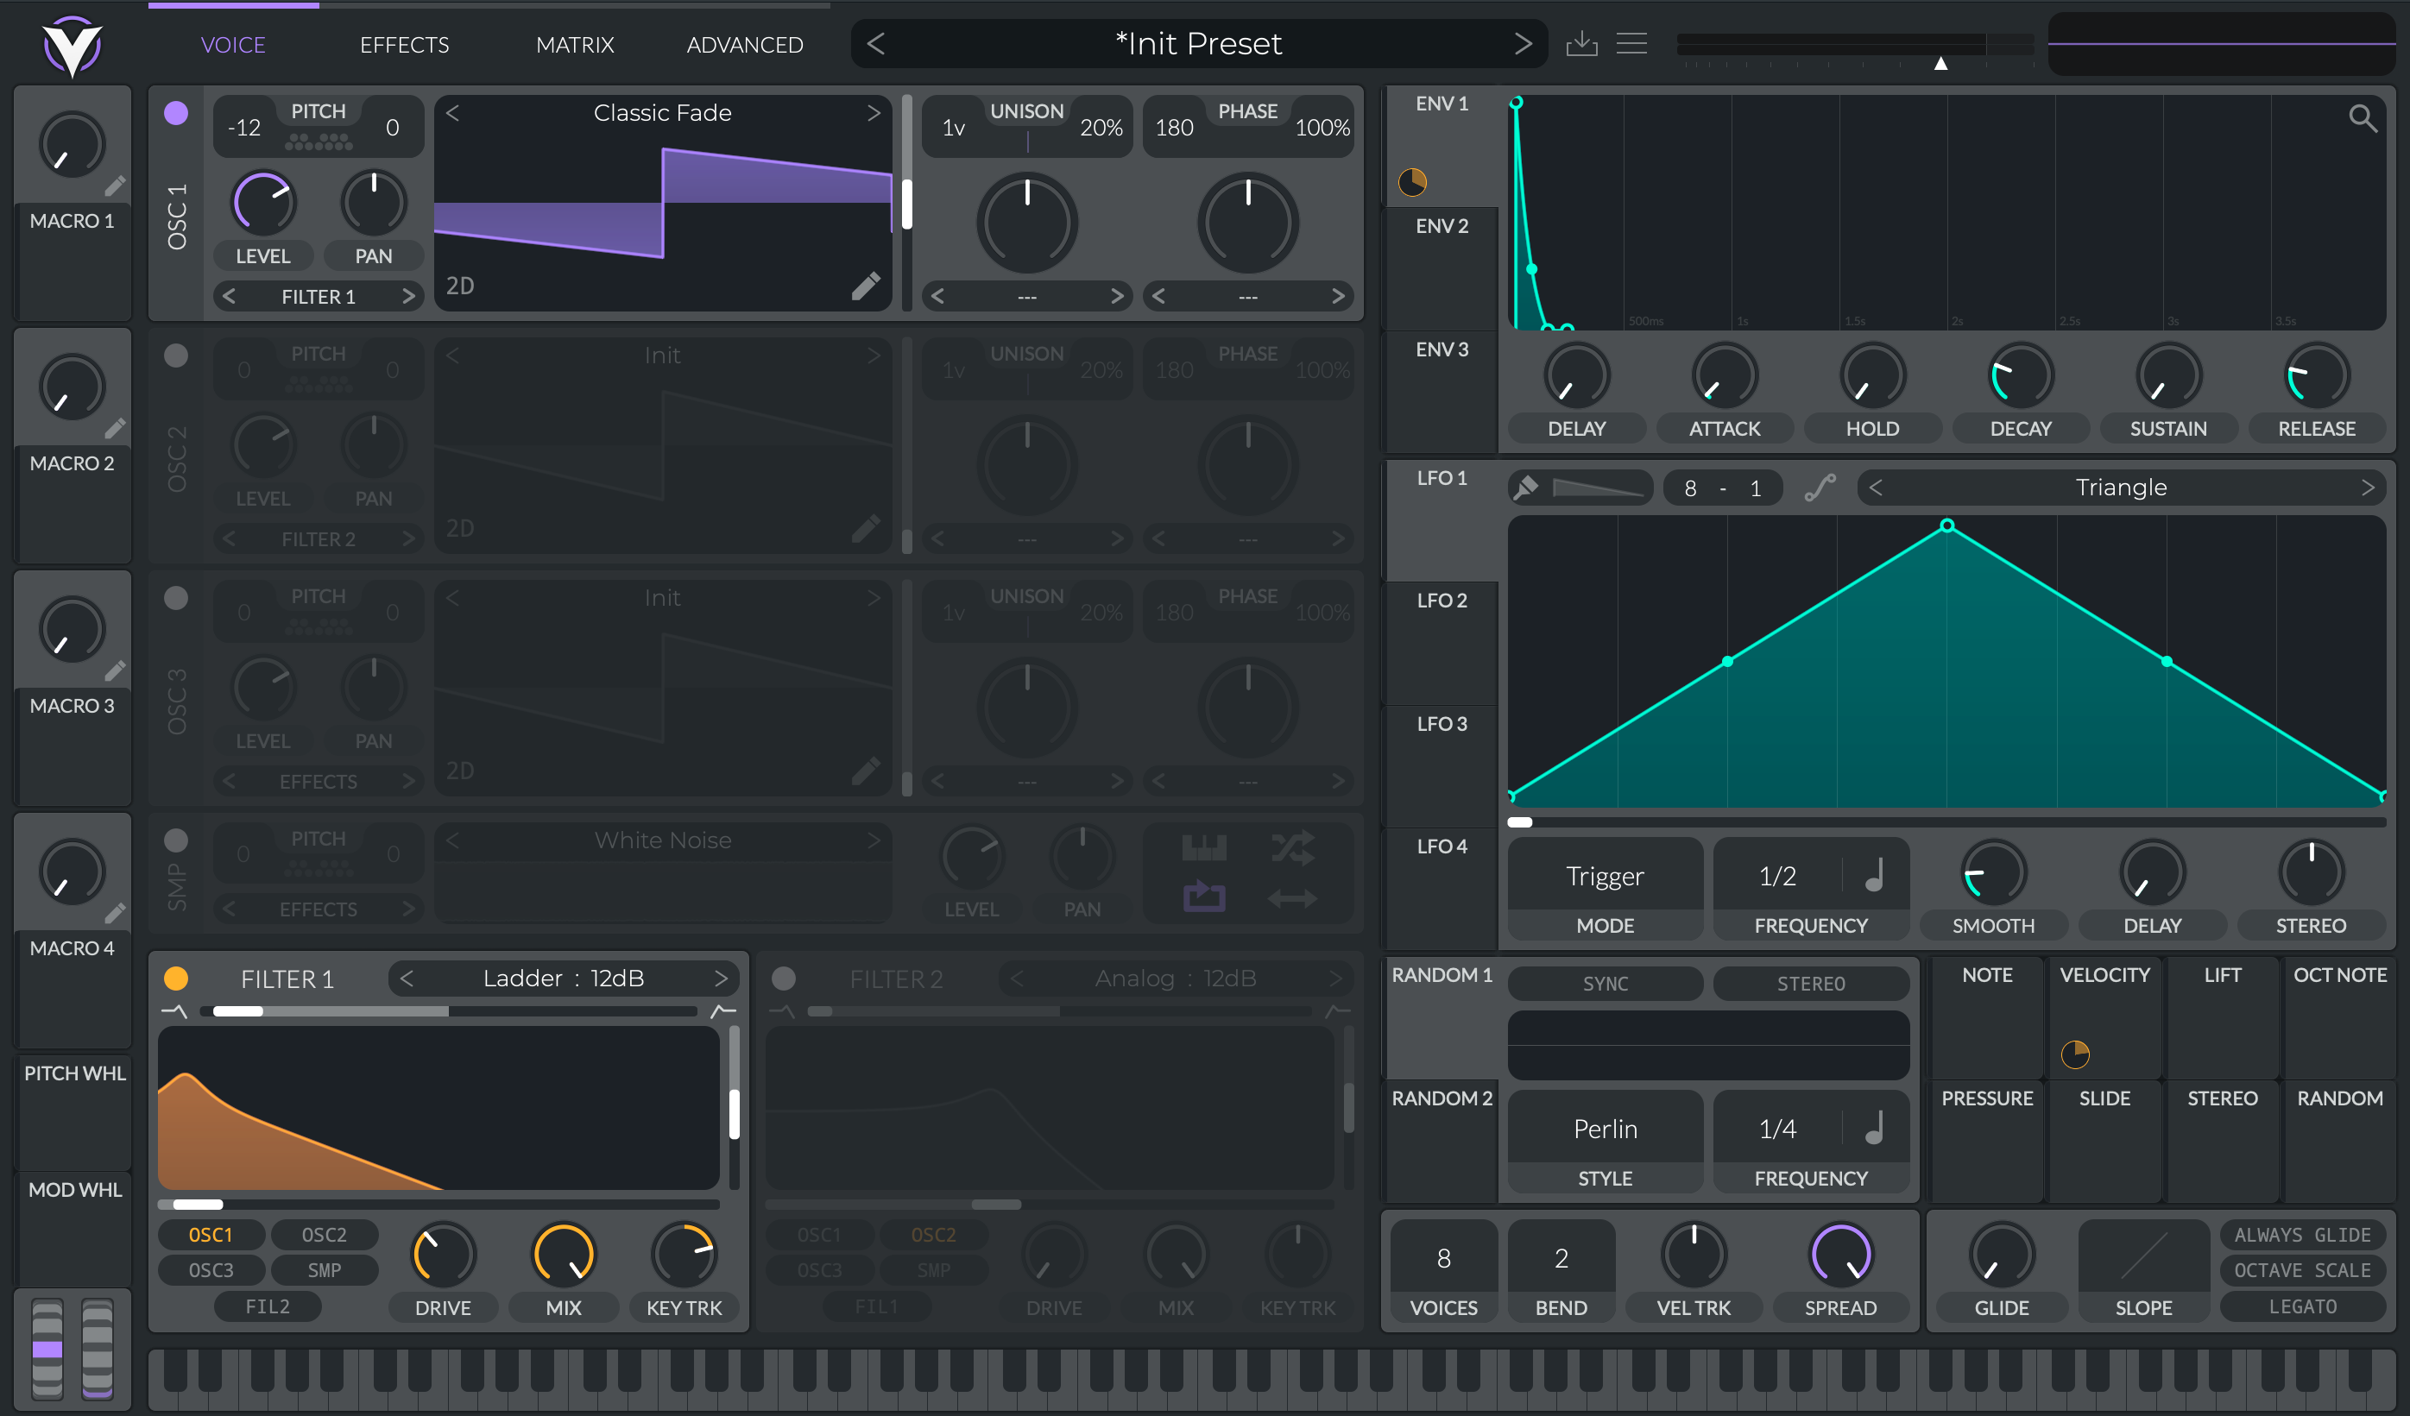
Task: Go to next preset arrow
Action: pos(1523,43)
